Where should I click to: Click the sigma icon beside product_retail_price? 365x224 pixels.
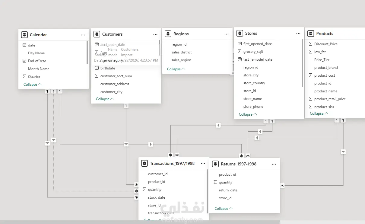point(311,99)
